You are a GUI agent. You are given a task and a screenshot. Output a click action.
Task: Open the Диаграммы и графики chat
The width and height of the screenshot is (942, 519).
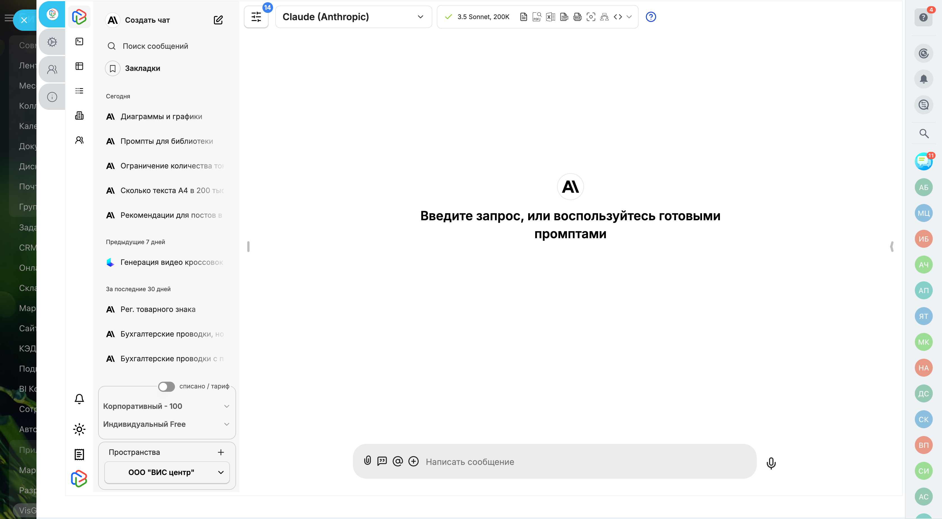point(161,117)
